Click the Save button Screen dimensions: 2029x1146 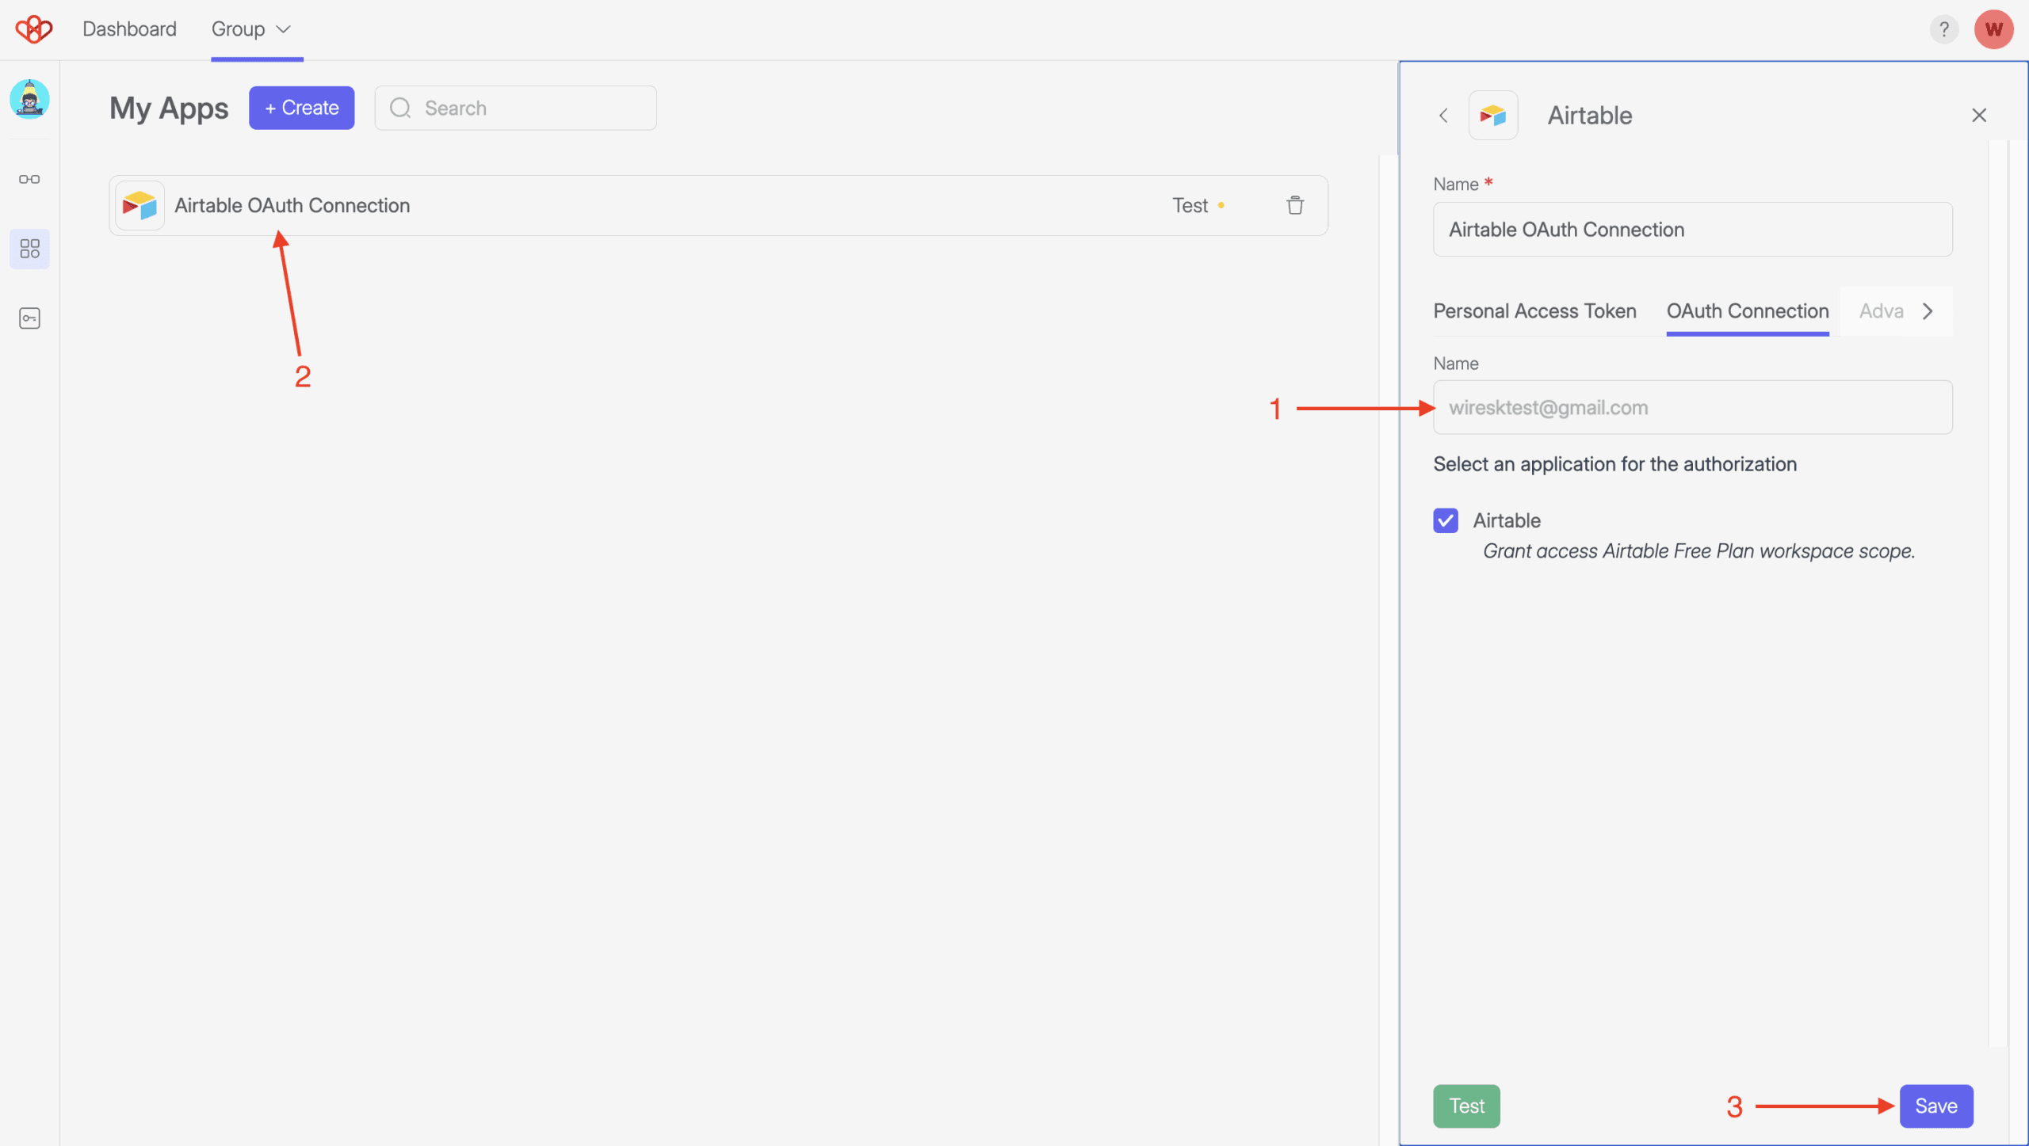[1936, 1106]
